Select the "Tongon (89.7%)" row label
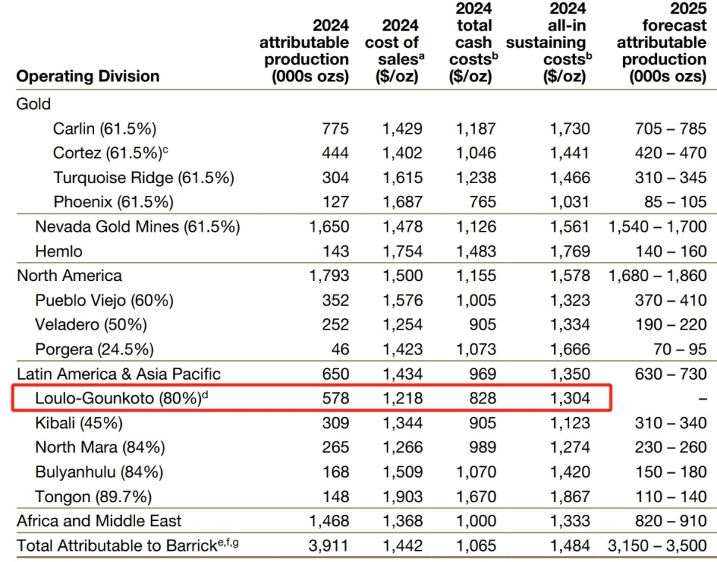The width and height of the screenshot is (717, 562). tap(94, 496)
